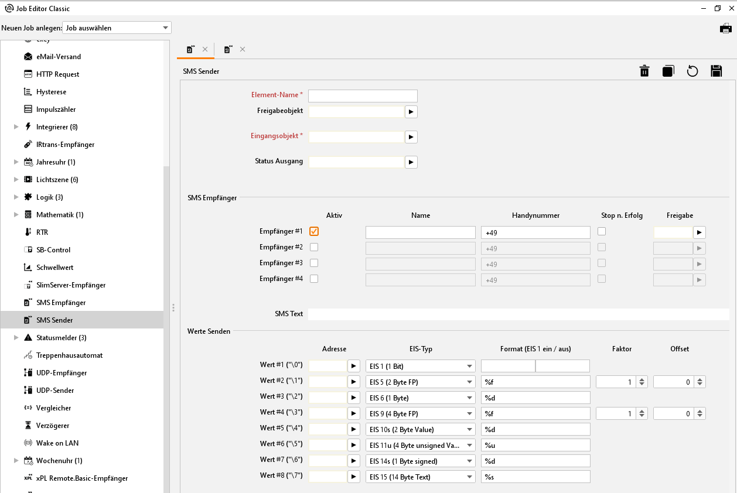Viewport: 737px width, 493px height.
Task: Click the trash delete icon in toolbar
Action: click(x=644, y=71)
